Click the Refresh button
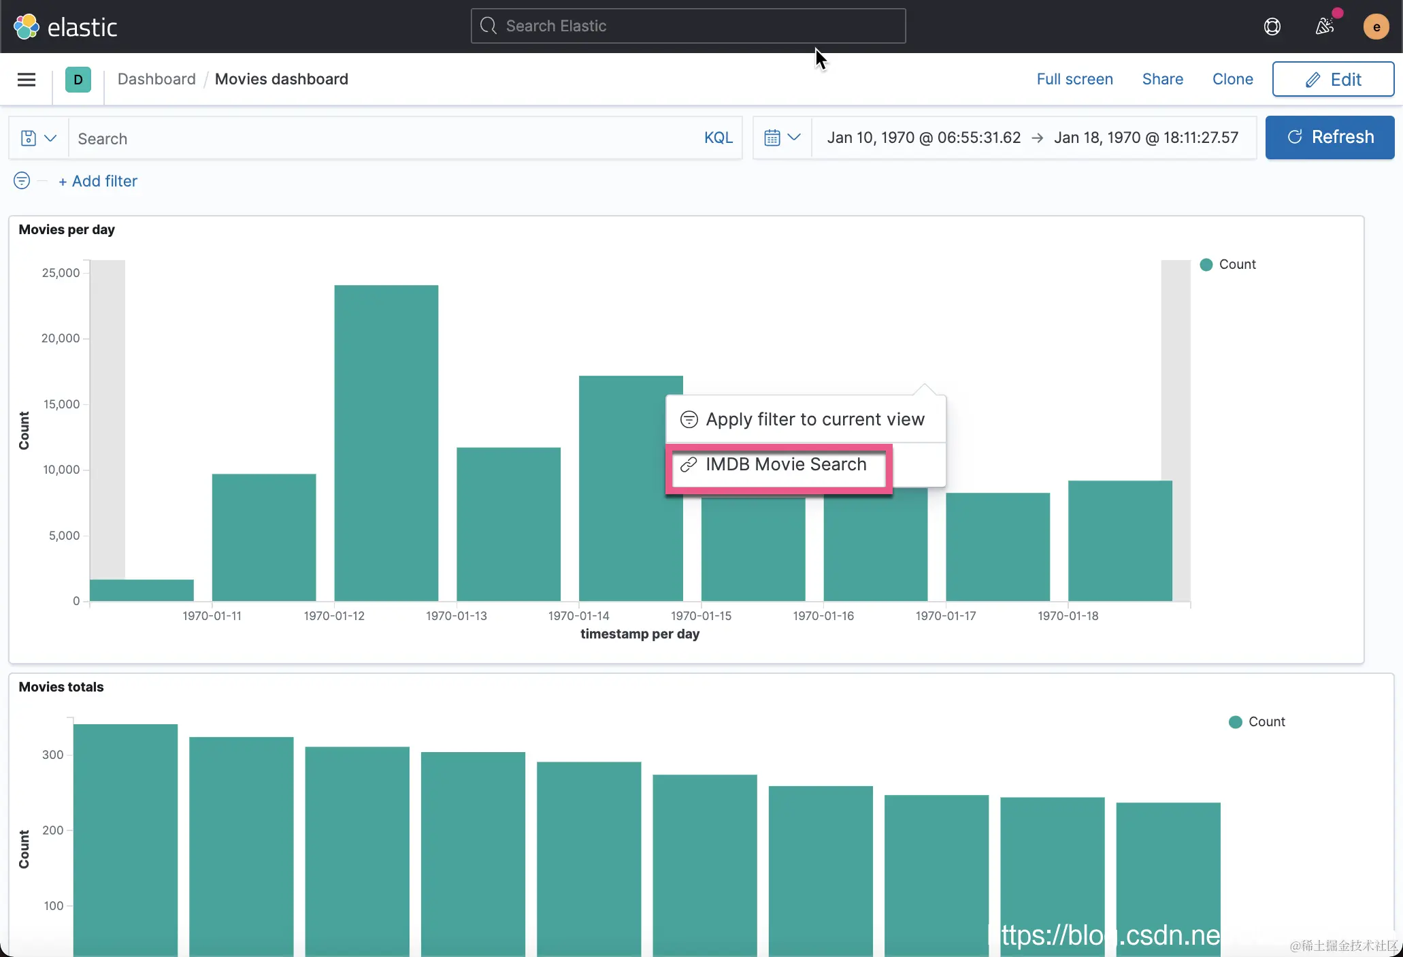Image resolution: width=1403 pixels, height=957 pixels. tap(1330, 137)
